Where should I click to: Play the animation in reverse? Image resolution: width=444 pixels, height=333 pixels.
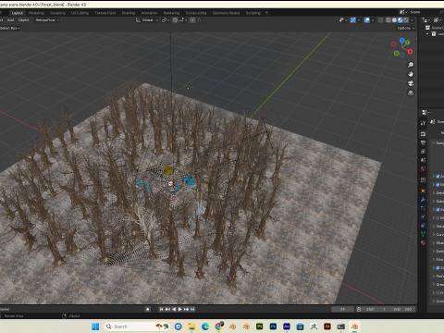[x=174, y=309]
